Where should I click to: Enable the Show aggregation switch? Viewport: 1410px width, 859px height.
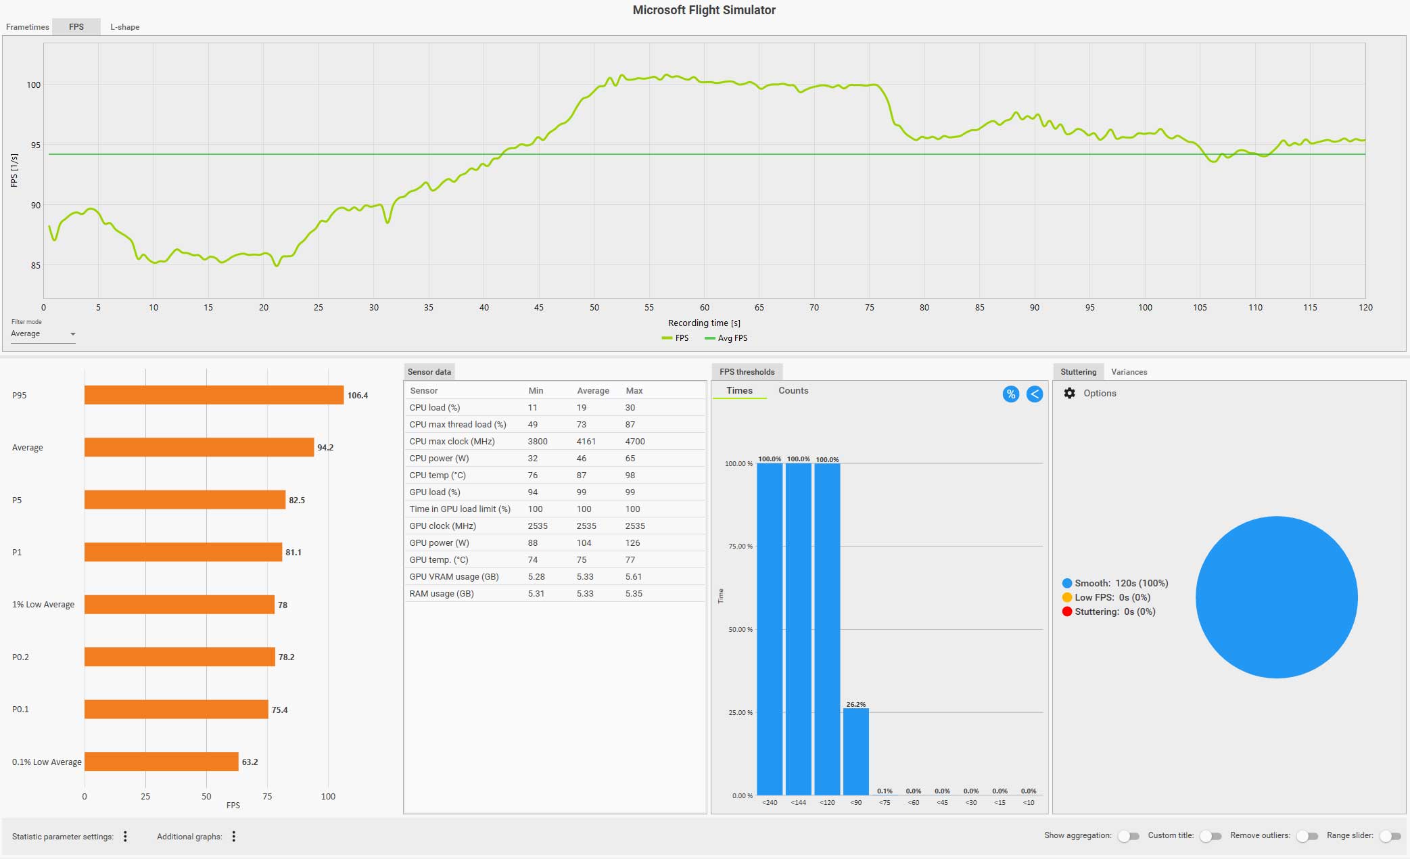tap(1128, 837)
